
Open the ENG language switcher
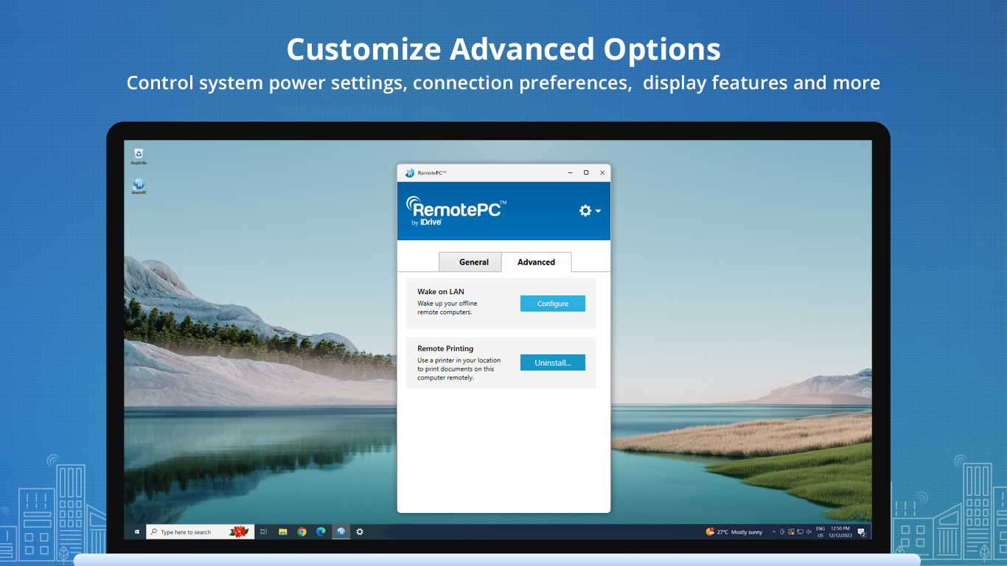click(820, 531)
